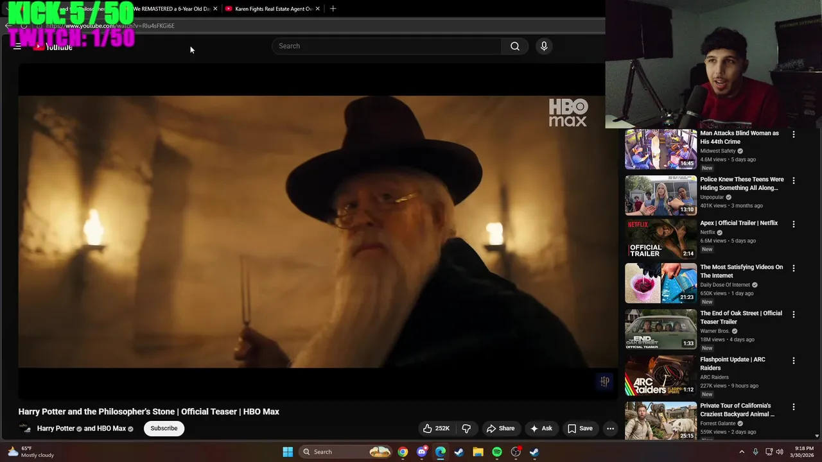Image resolution: width=822 pixels, height=462 pixels.
Task: Click the YouTube search magnifier button
Action: tap(514, 46)
